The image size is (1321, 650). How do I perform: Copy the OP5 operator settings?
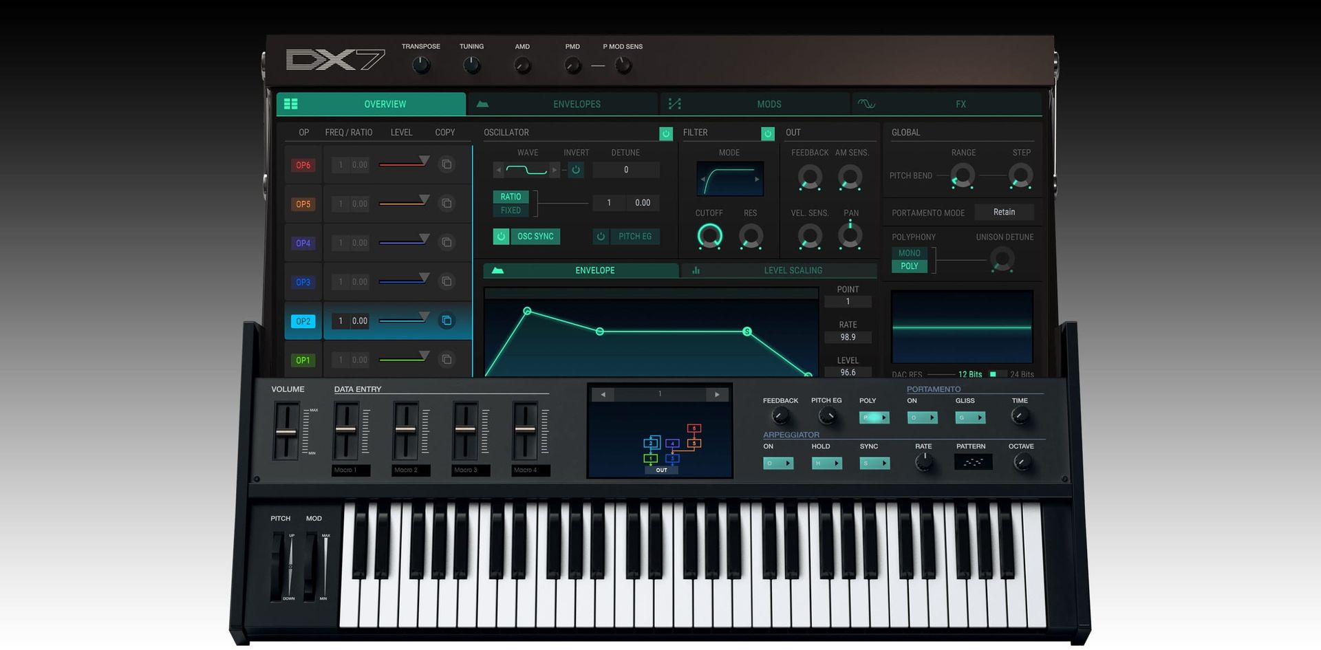tap(447, 204)
